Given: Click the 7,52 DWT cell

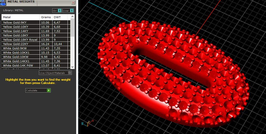Looking at the screenshot, I should (60, 31).
